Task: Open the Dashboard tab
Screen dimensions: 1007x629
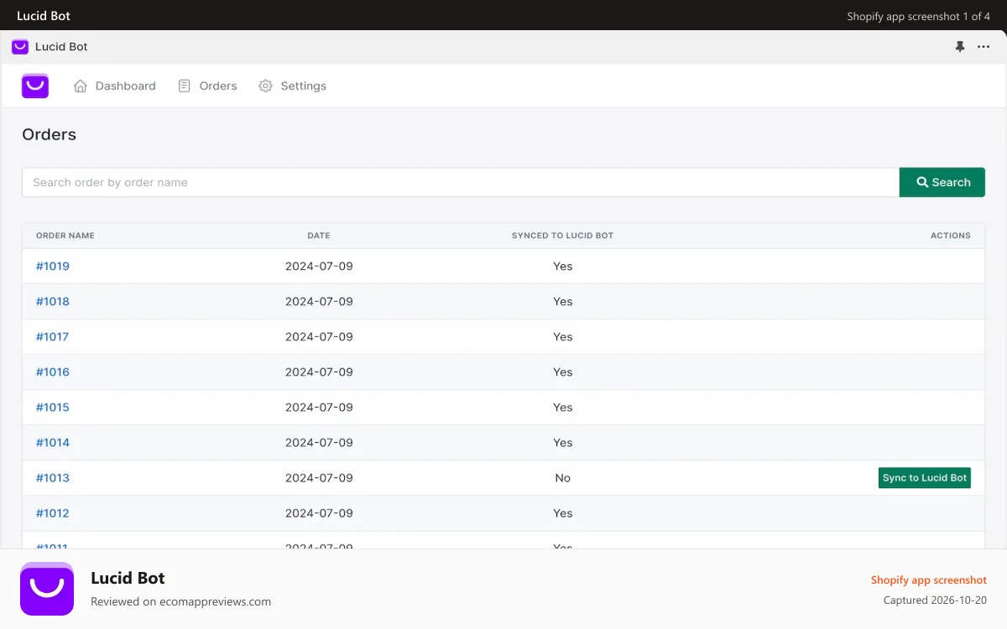Action: tap(115, 86)
